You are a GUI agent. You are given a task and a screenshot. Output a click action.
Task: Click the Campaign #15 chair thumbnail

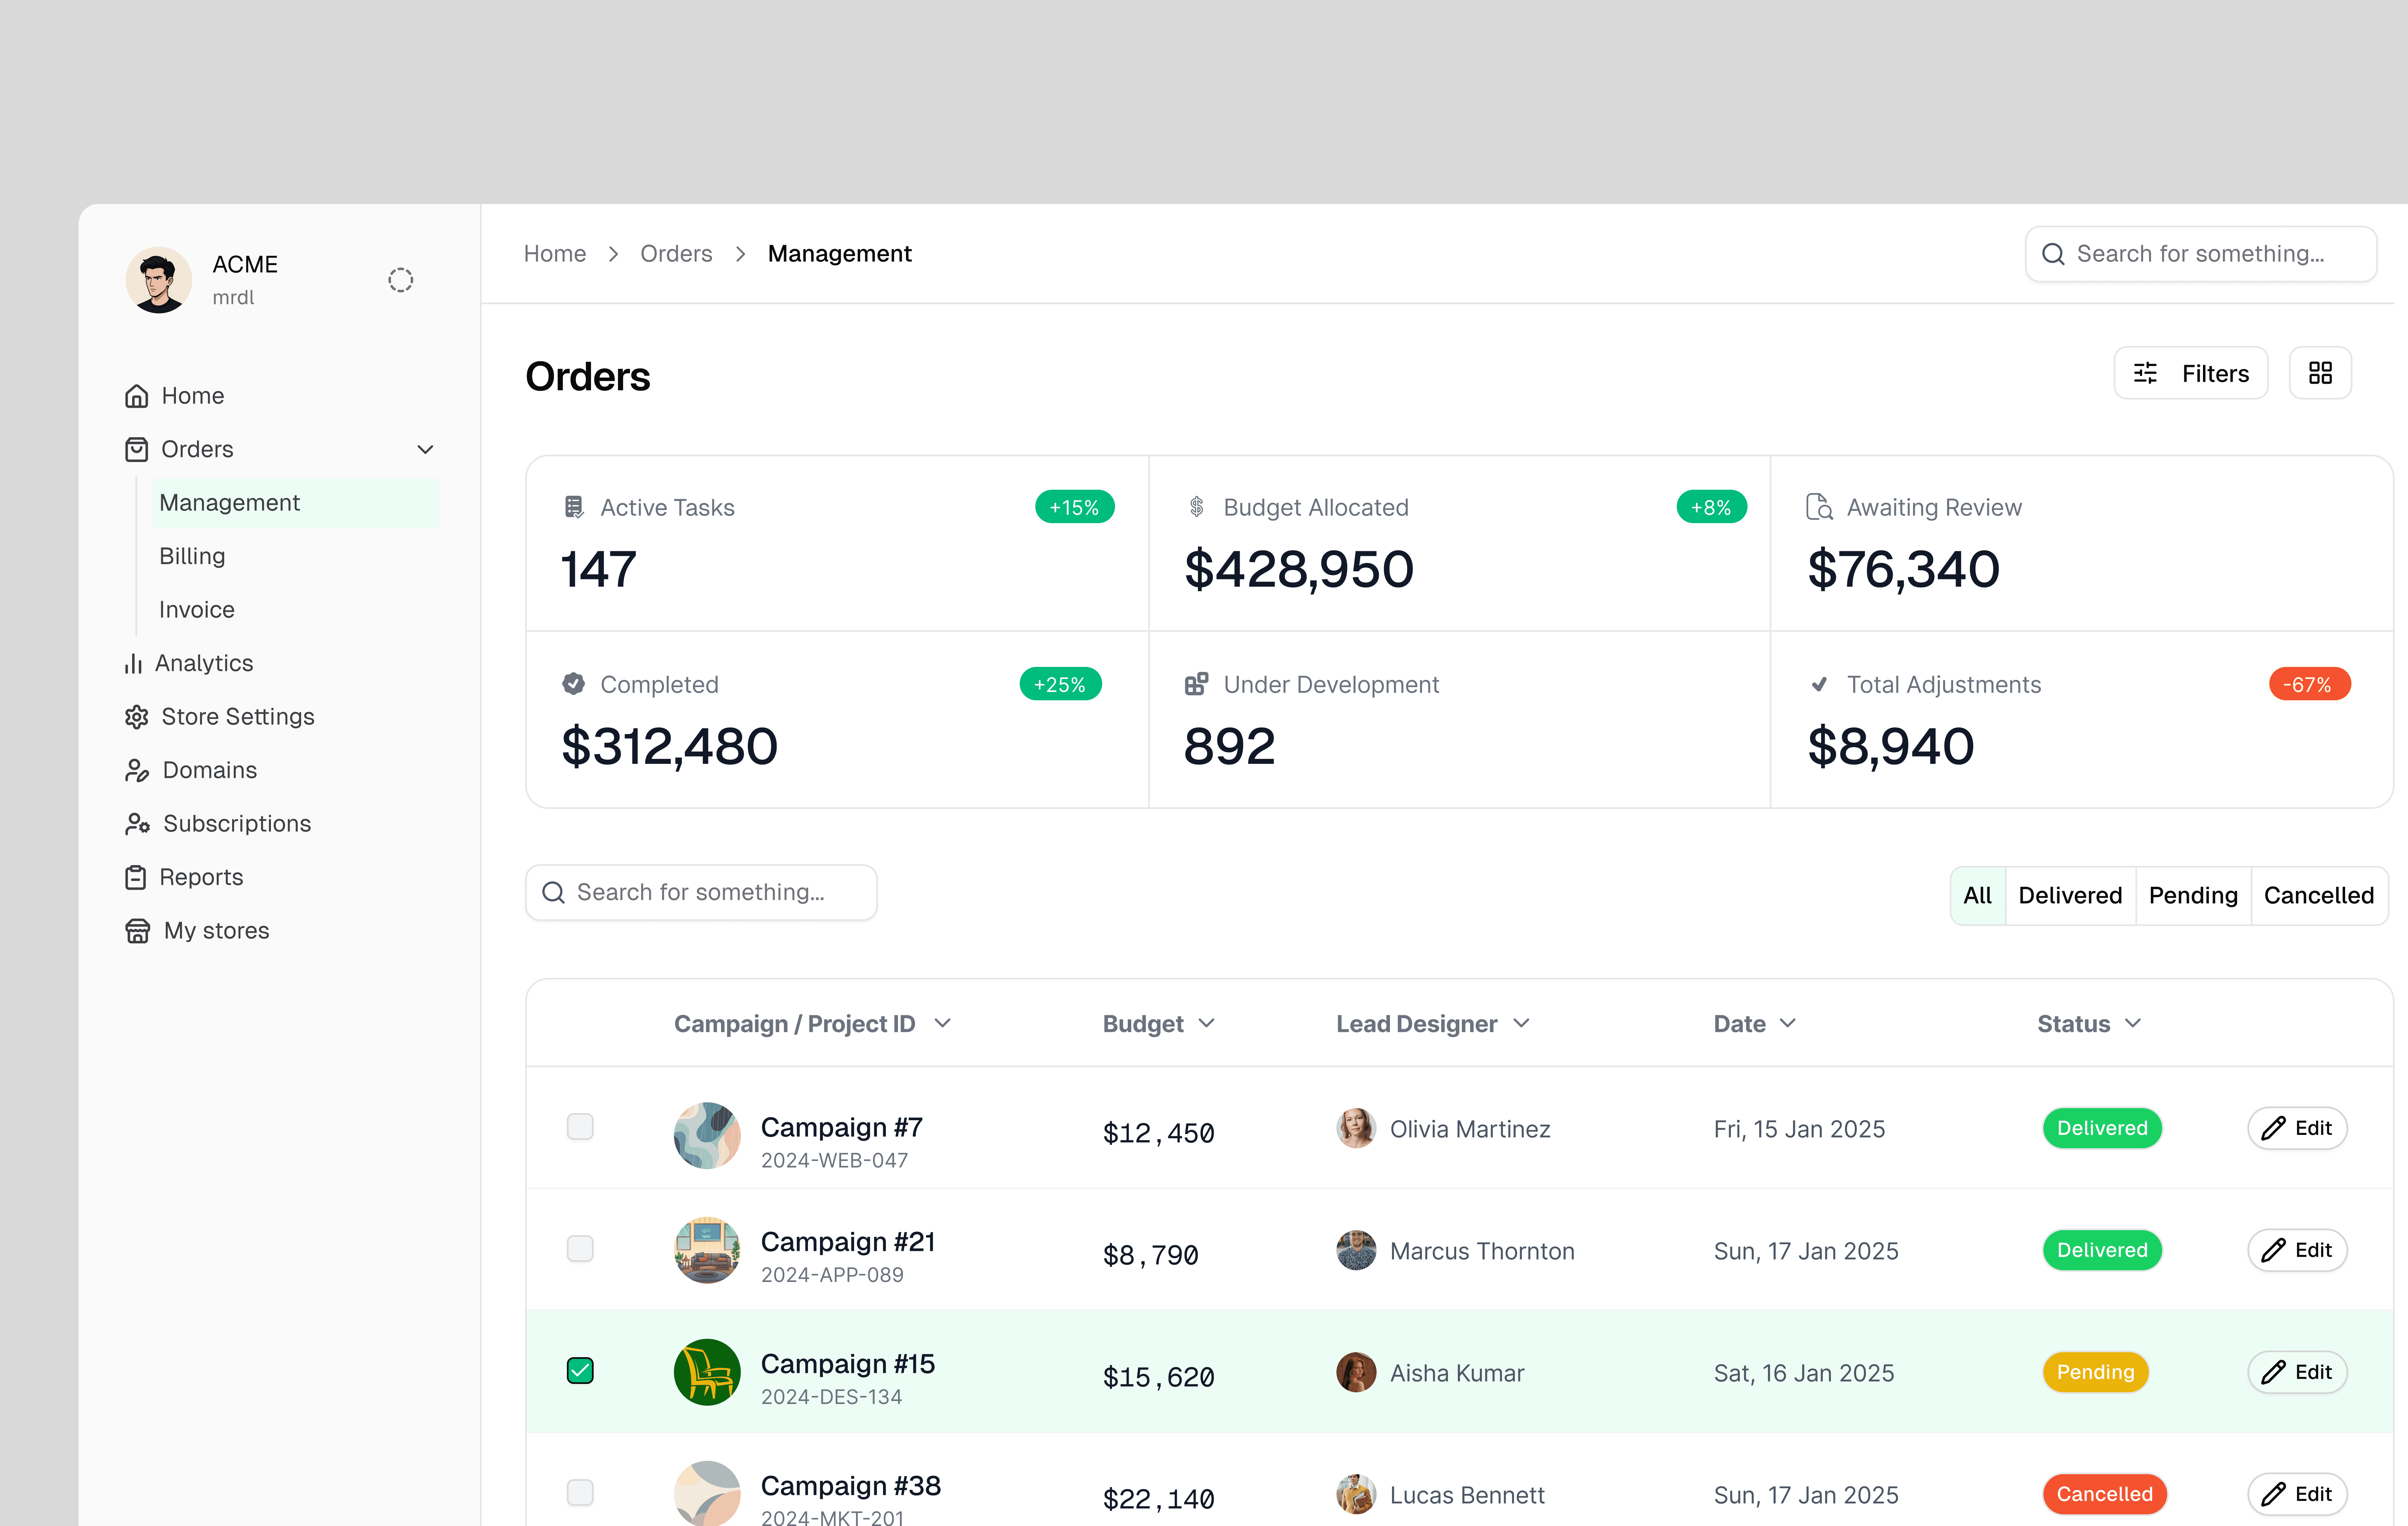point(707,1372)
